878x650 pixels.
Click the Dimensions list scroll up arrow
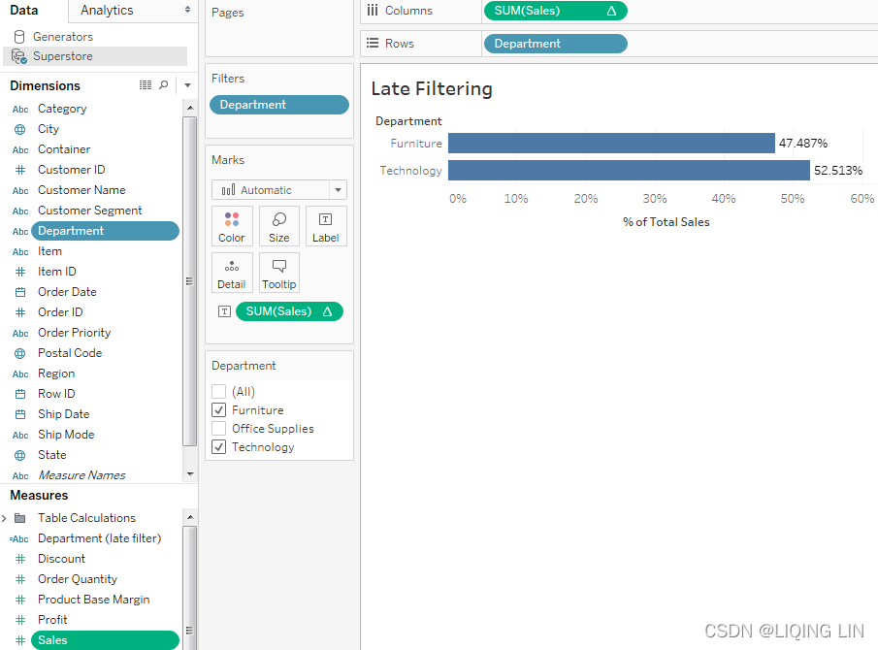190,108
